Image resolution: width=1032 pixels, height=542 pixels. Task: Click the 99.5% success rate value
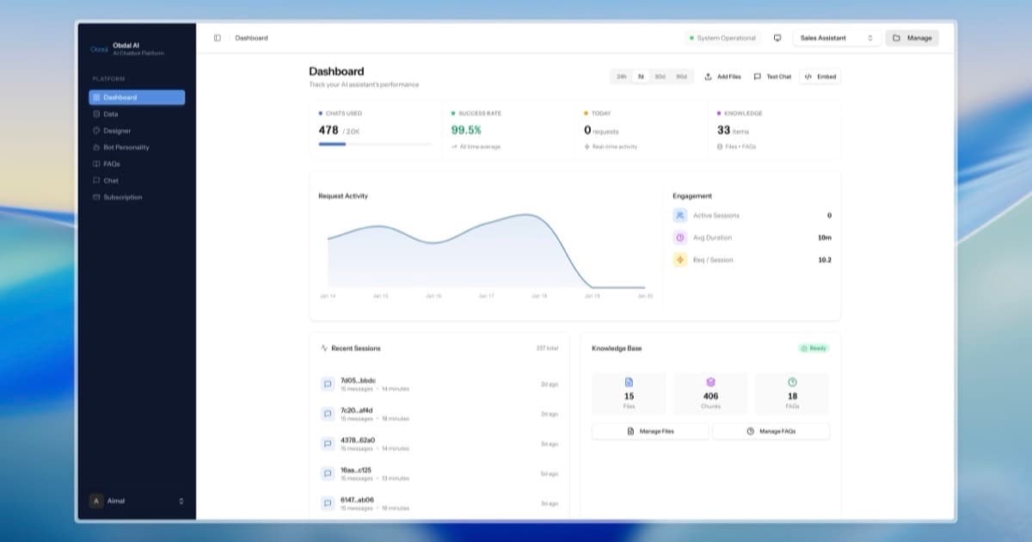point(466,130)
